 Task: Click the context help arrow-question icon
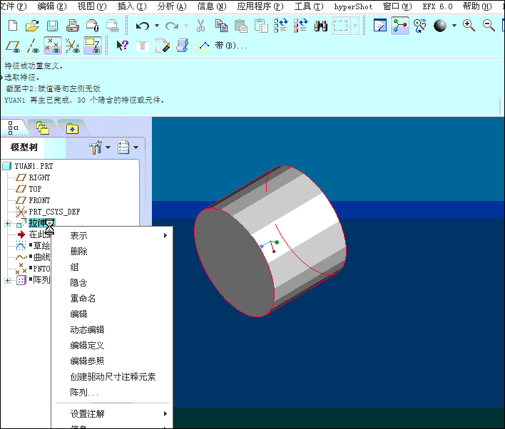pyautogui.click(x=123, y=46)
